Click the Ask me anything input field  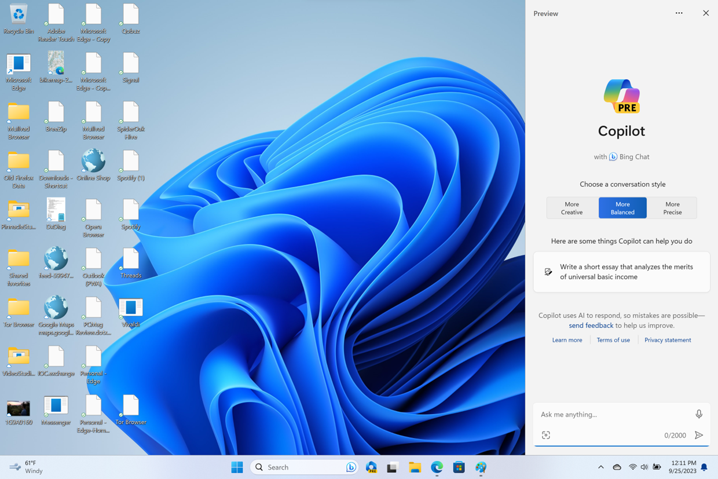click(614, 414)
